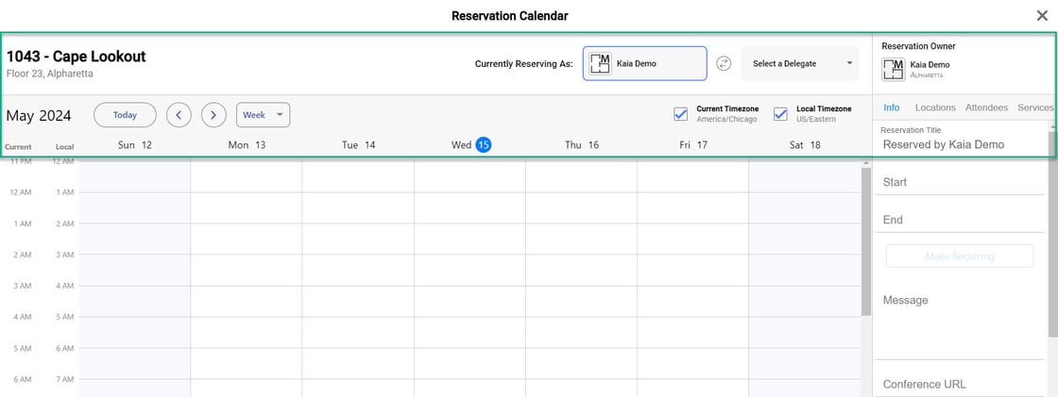Image resolution: width=1058 pixels, height=397 pixels.
Task: Open the Attendees tab
Action: tap(986, 108)
